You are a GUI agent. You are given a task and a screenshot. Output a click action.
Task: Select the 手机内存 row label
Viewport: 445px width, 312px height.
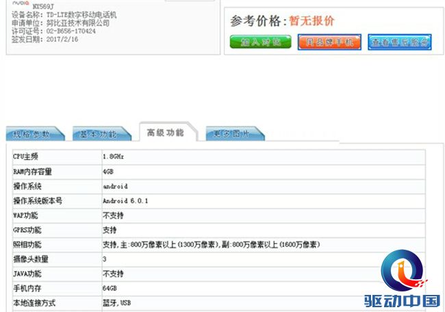tap(27, 289)
